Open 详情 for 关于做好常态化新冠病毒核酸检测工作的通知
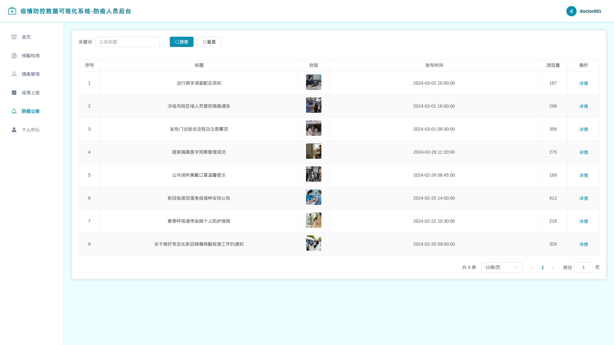Viewport: 614px width, 345px height. (x=584, y=244)
